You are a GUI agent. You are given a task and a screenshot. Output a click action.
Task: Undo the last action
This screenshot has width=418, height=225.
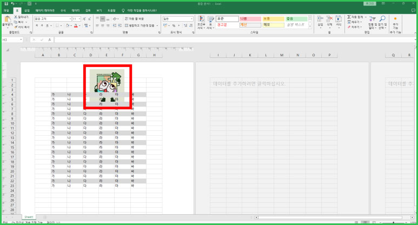pyautogui.click(x=12, y=4)
